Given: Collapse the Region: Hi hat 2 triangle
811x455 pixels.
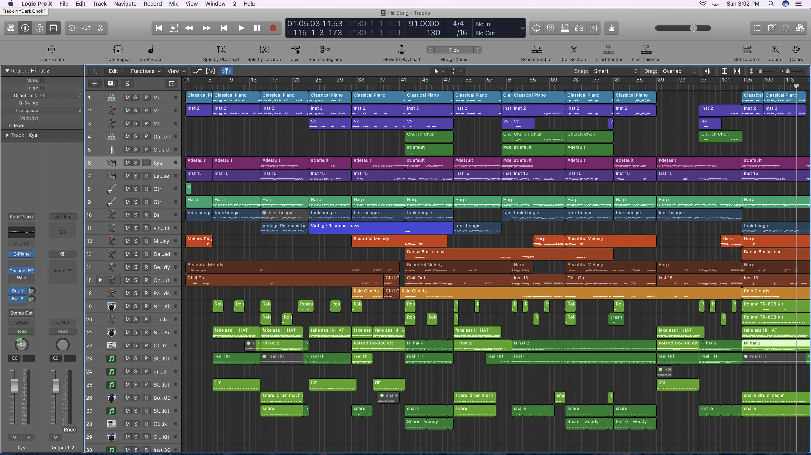Looking at the screenshot, I should pyautogui.click(x=7, y=71).
